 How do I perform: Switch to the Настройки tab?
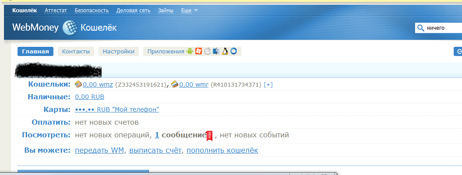[118, 52]
